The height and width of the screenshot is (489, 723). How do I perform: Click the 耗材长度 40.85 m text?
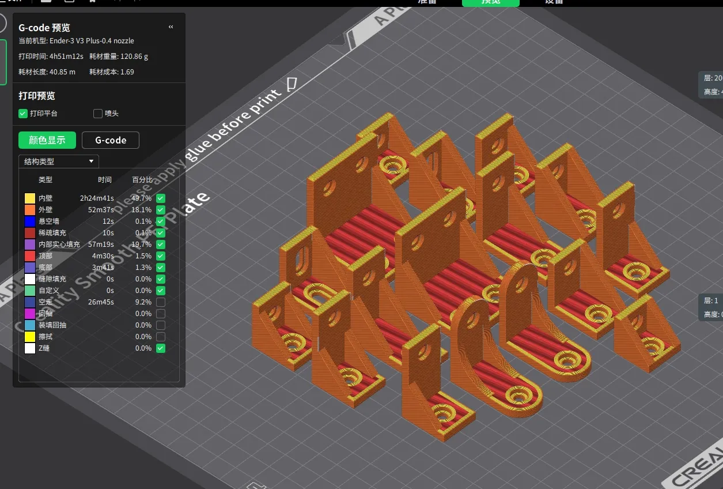click(x=47, y=72)
